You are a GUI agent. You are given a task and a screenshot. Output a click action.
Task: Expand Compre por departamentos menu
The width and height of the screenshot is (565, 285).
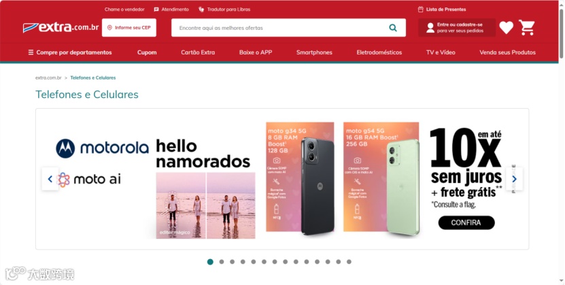(70, 52)
